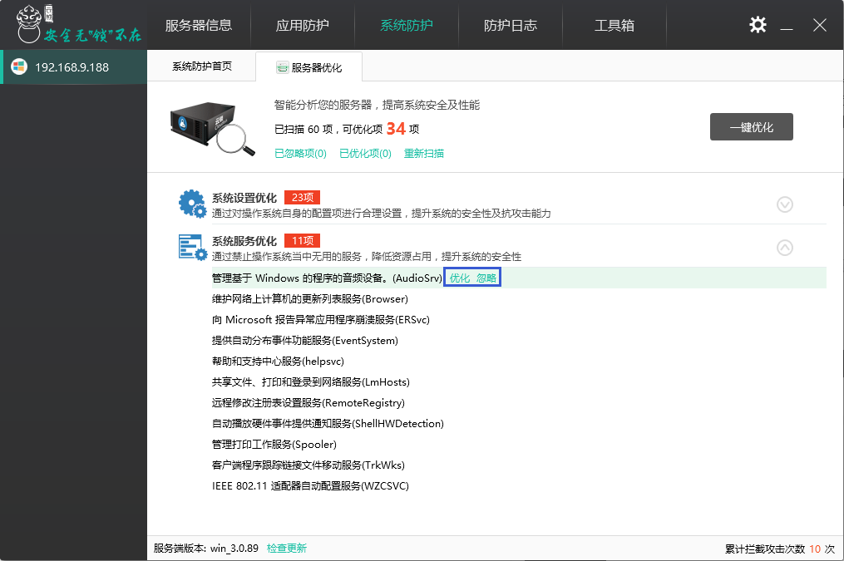The image size is (844, 561).
Task: Open the 已忽略项(0) list
Action: click(299, 153)
